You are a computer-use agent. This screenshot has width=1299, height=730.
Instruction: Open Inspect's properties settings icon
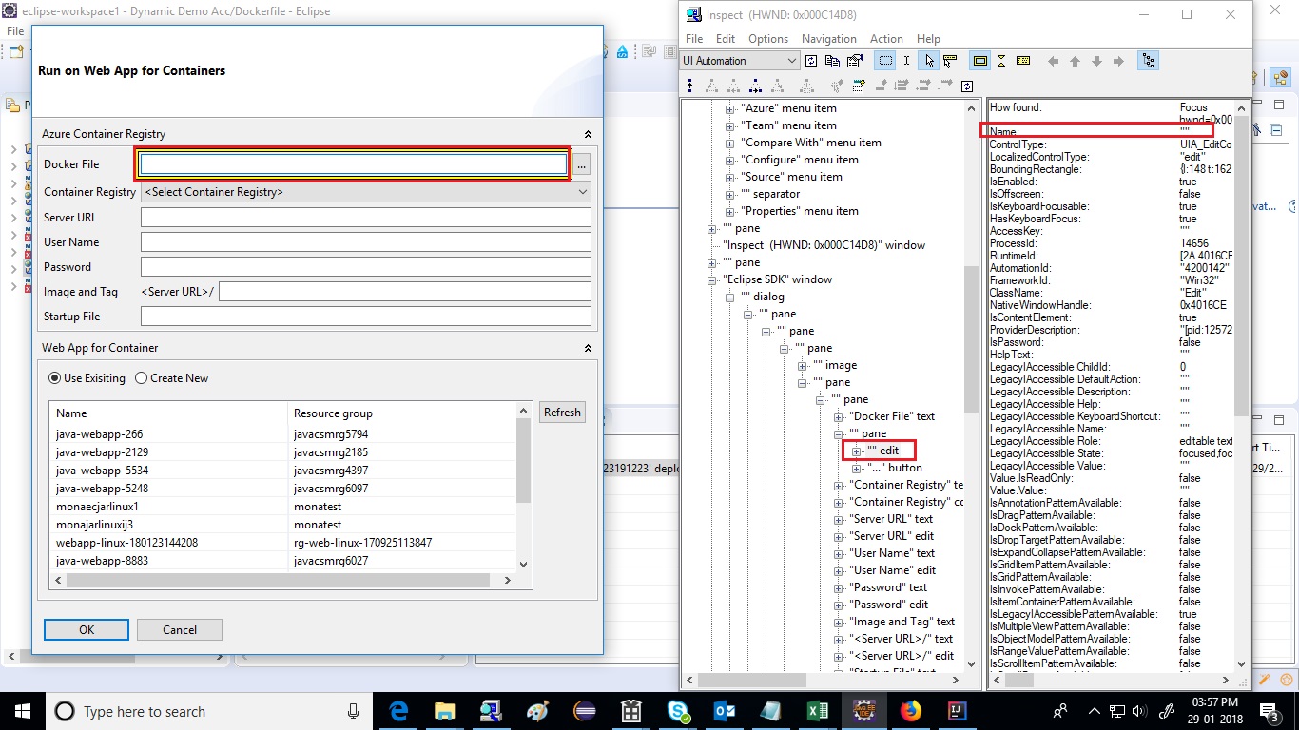tap(855, 61)
